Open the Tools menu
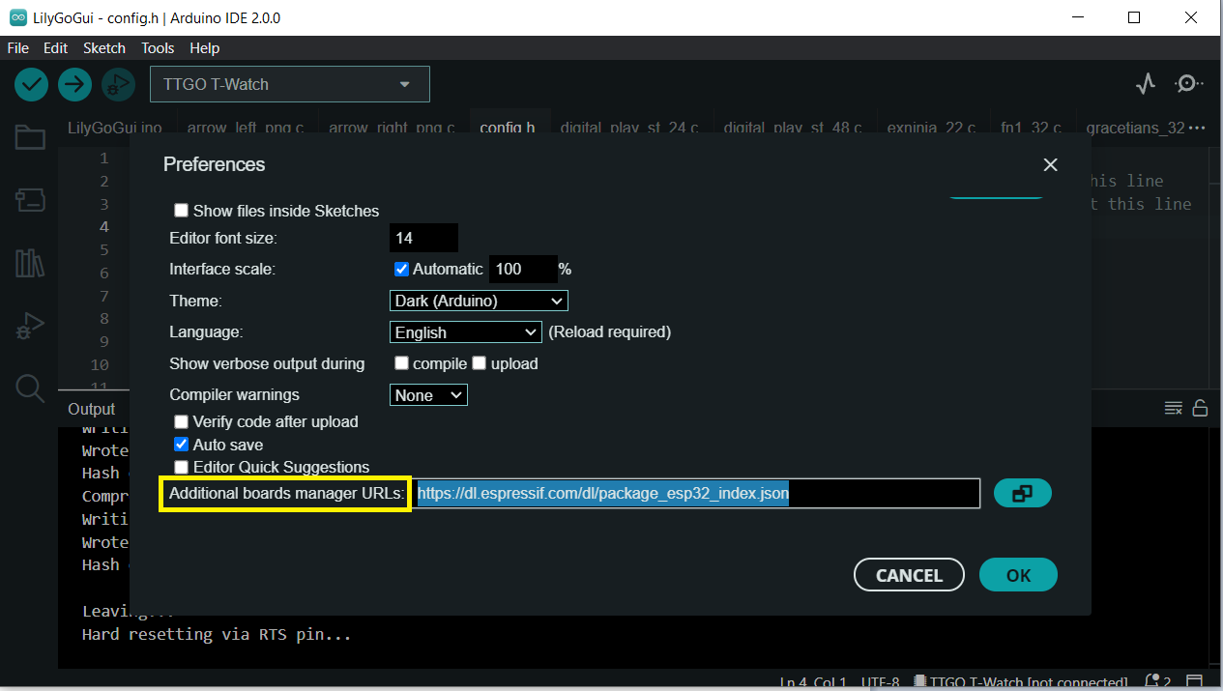 coord(158,47)
